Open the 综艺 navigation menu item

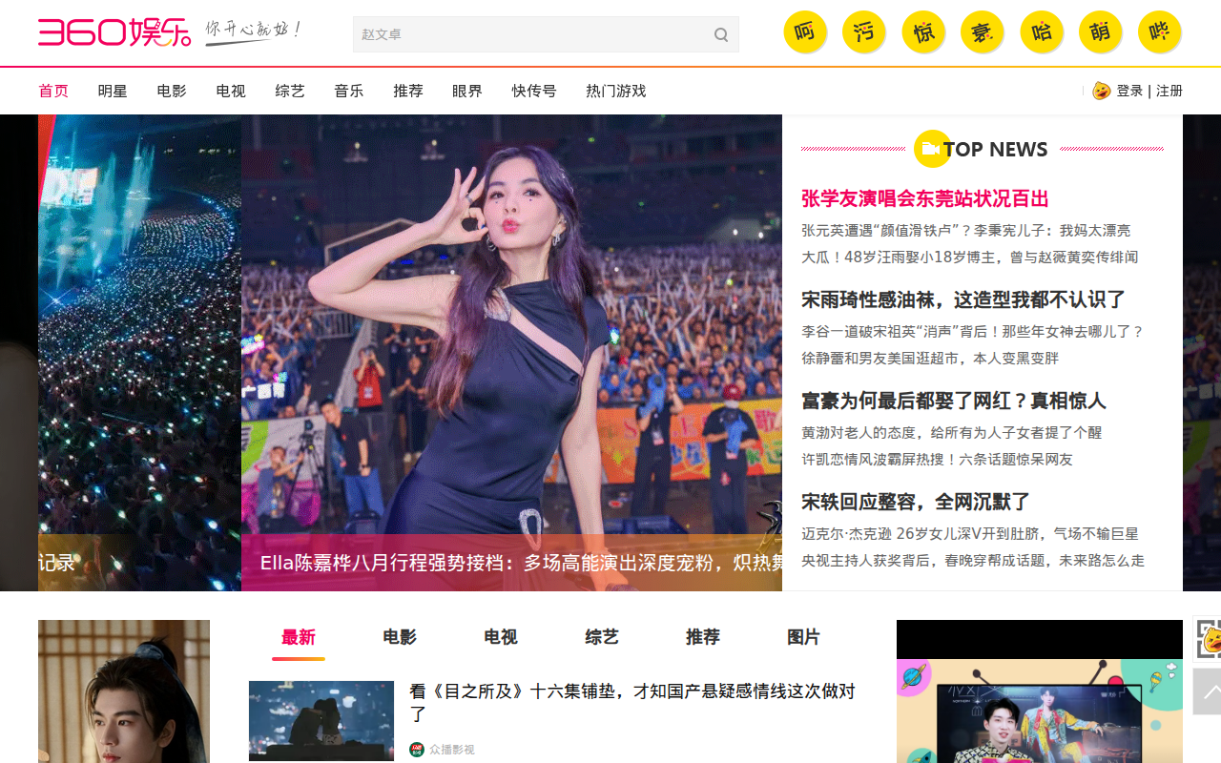click(290, 91)
